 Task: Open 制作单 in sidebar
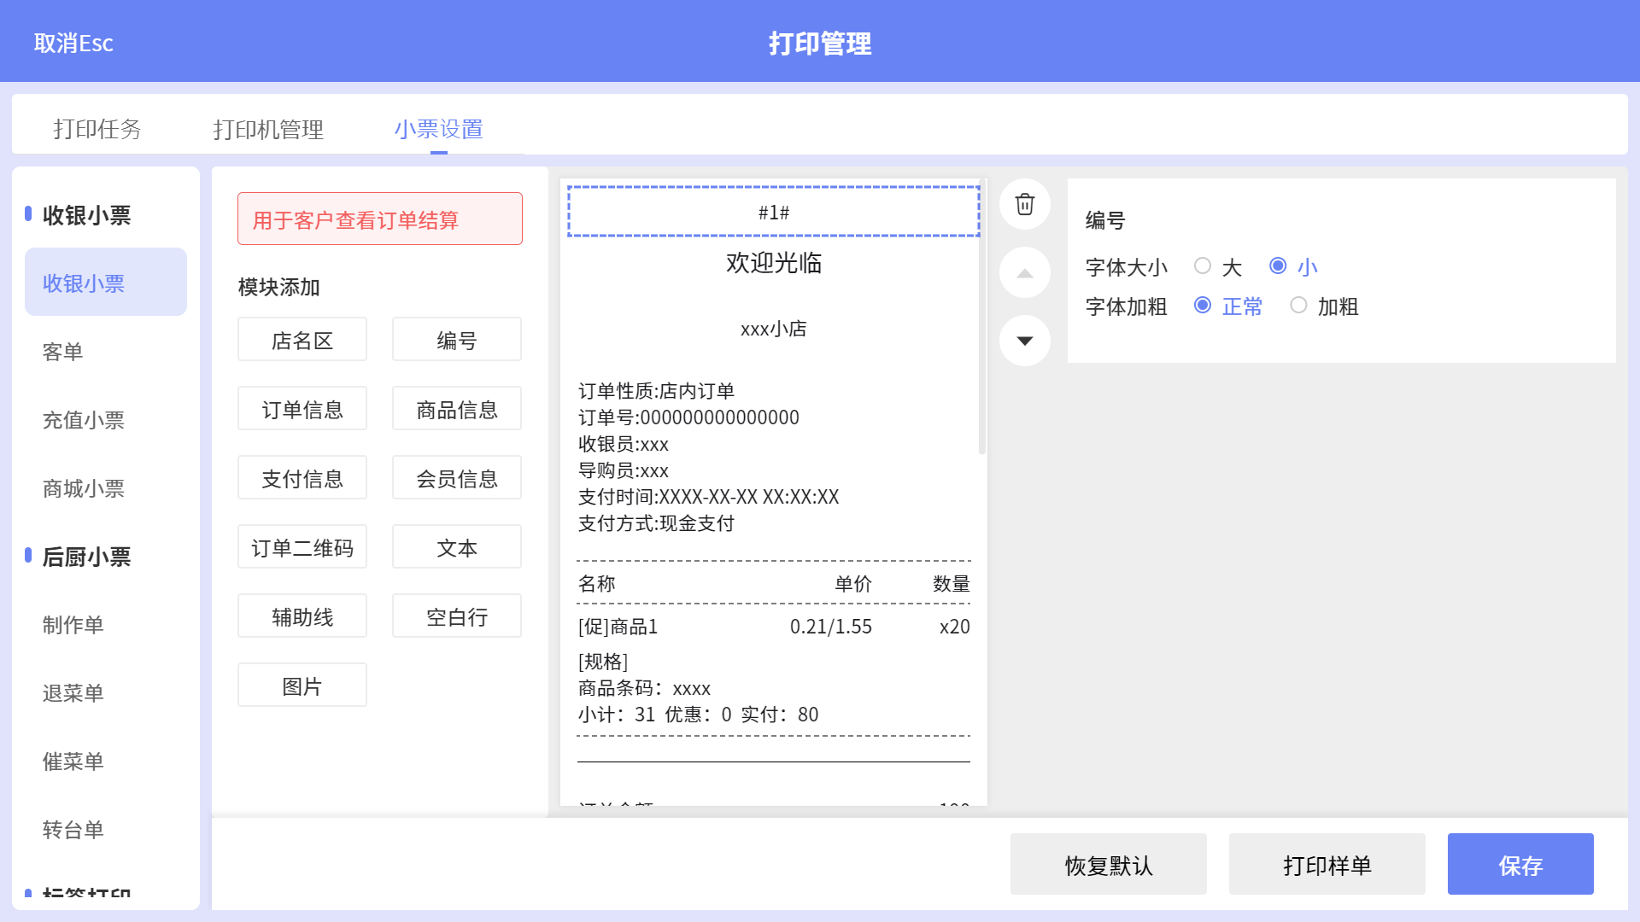(x=106, y=624)
